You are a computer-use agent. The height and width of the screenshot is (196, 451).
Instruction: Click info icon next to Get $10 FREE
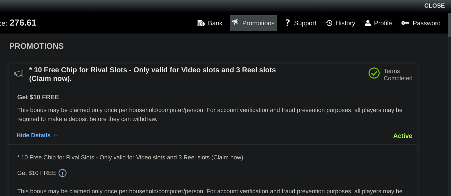(62, 173)
